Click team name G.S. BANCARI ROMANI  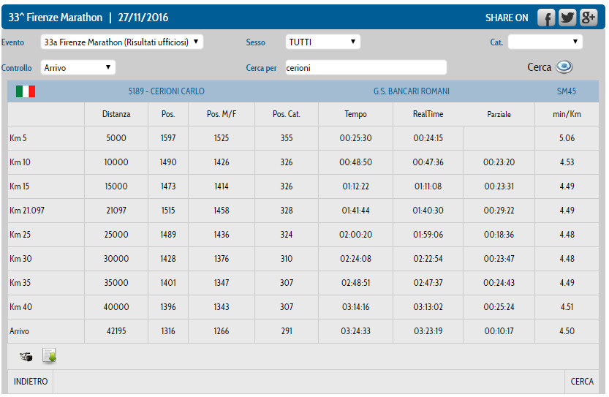[411, 91]
